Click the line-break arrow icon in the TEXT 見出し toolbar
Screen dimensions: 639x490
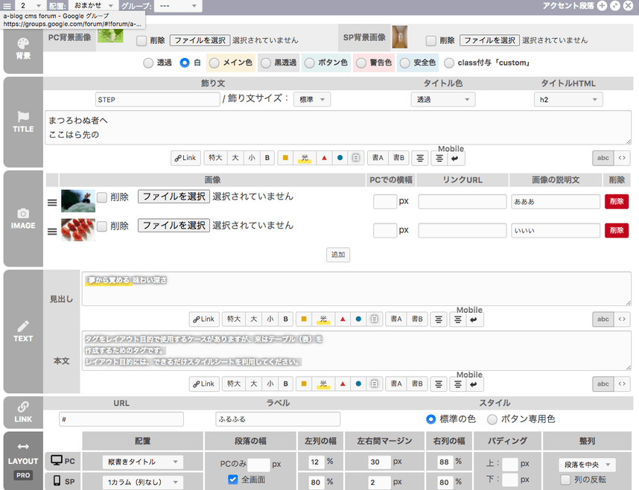[474, 319]
